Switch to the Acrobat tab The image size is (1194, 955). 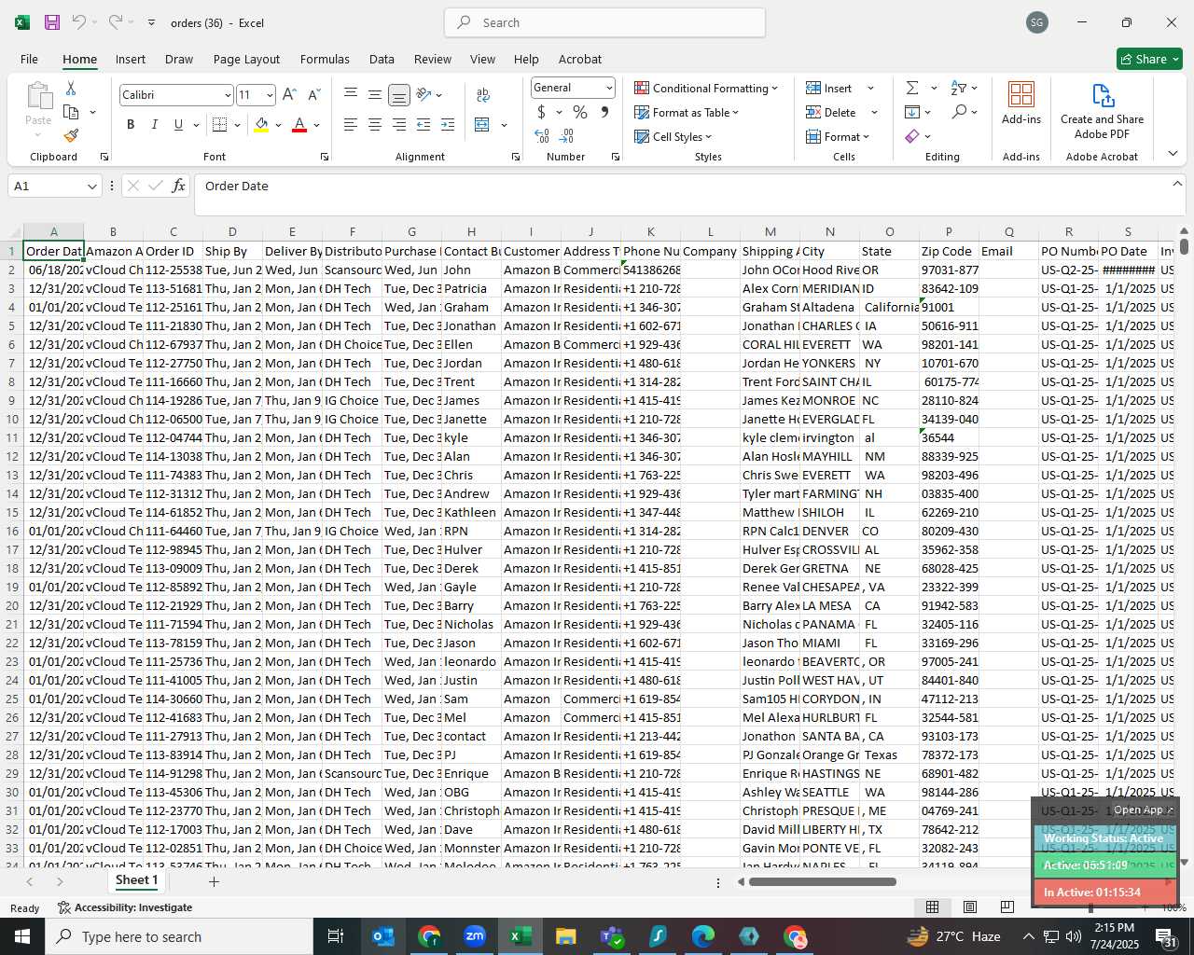579,59
